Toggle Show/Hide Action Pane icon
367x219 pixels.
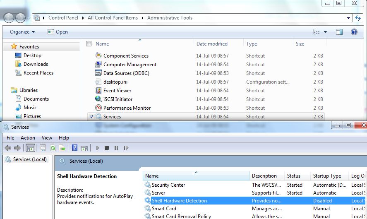[x=84, y=148]
